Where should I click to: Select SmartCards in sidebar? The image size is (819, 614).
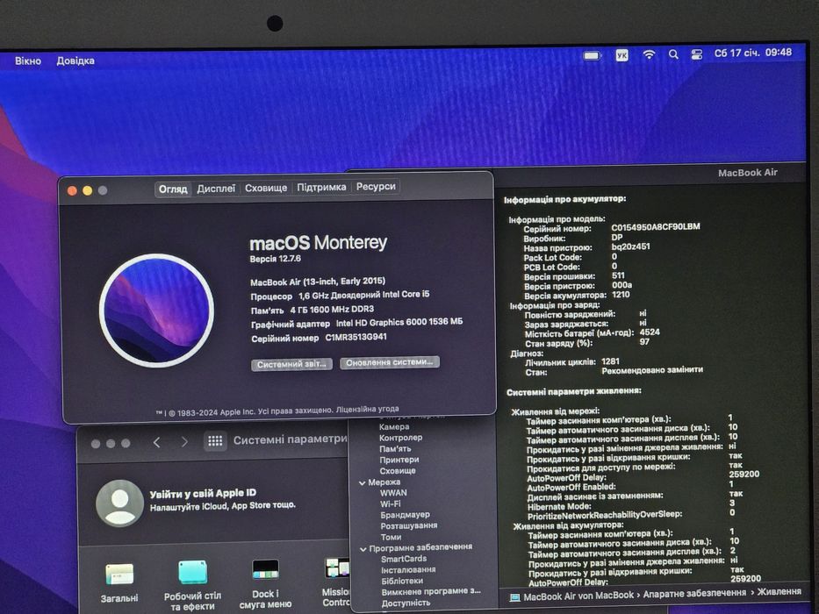tap(404, 559)
